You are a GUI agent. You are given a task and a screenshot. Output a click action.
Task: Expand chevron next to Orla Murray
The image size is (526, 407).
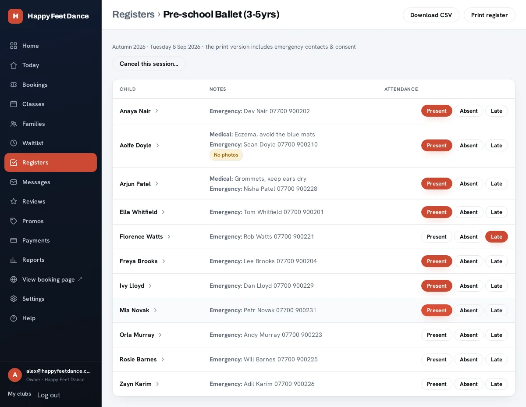[160, 335]
